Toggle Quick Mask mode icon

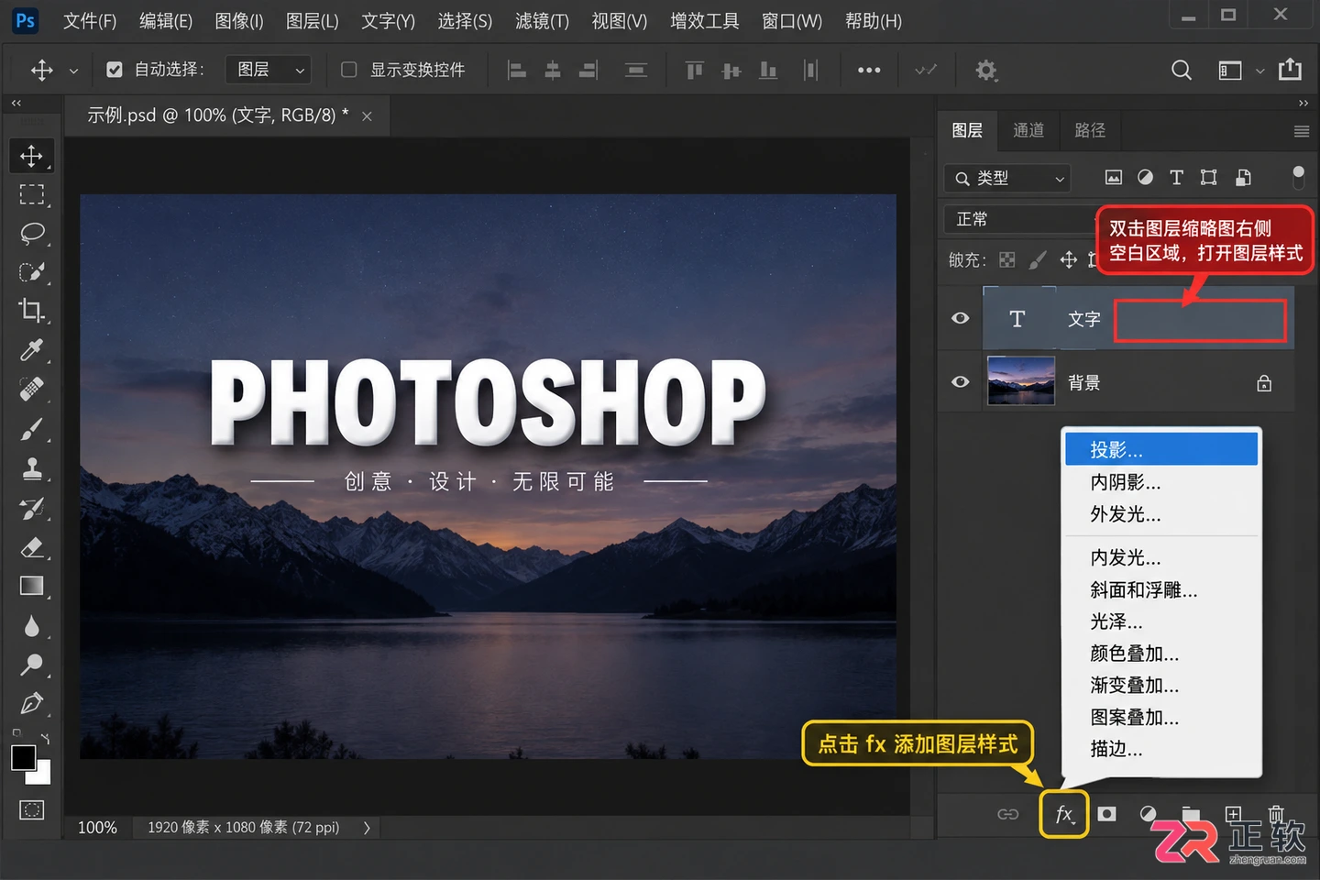point(31,810)
